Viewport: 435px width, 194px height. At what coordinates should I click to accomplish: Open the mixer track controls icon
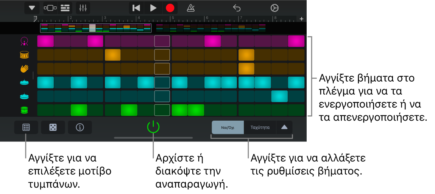tap(83, 8)
